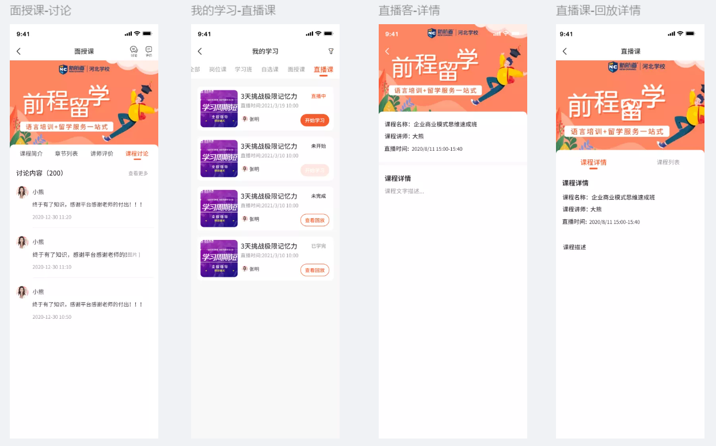Click the back arrow on 我的学习 page

(200, 51)
